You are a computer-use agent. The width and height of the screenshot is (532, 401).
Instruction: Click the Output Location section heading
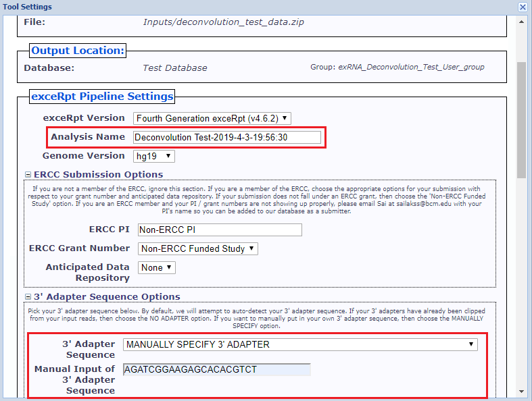coord(78,51)
